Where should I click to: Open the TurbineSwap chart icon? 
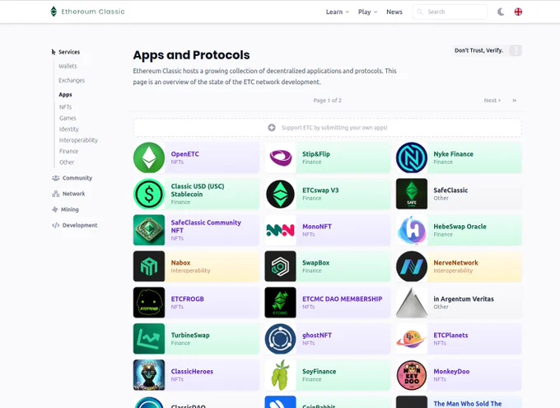pyautogui.click(x=149, y=339)
